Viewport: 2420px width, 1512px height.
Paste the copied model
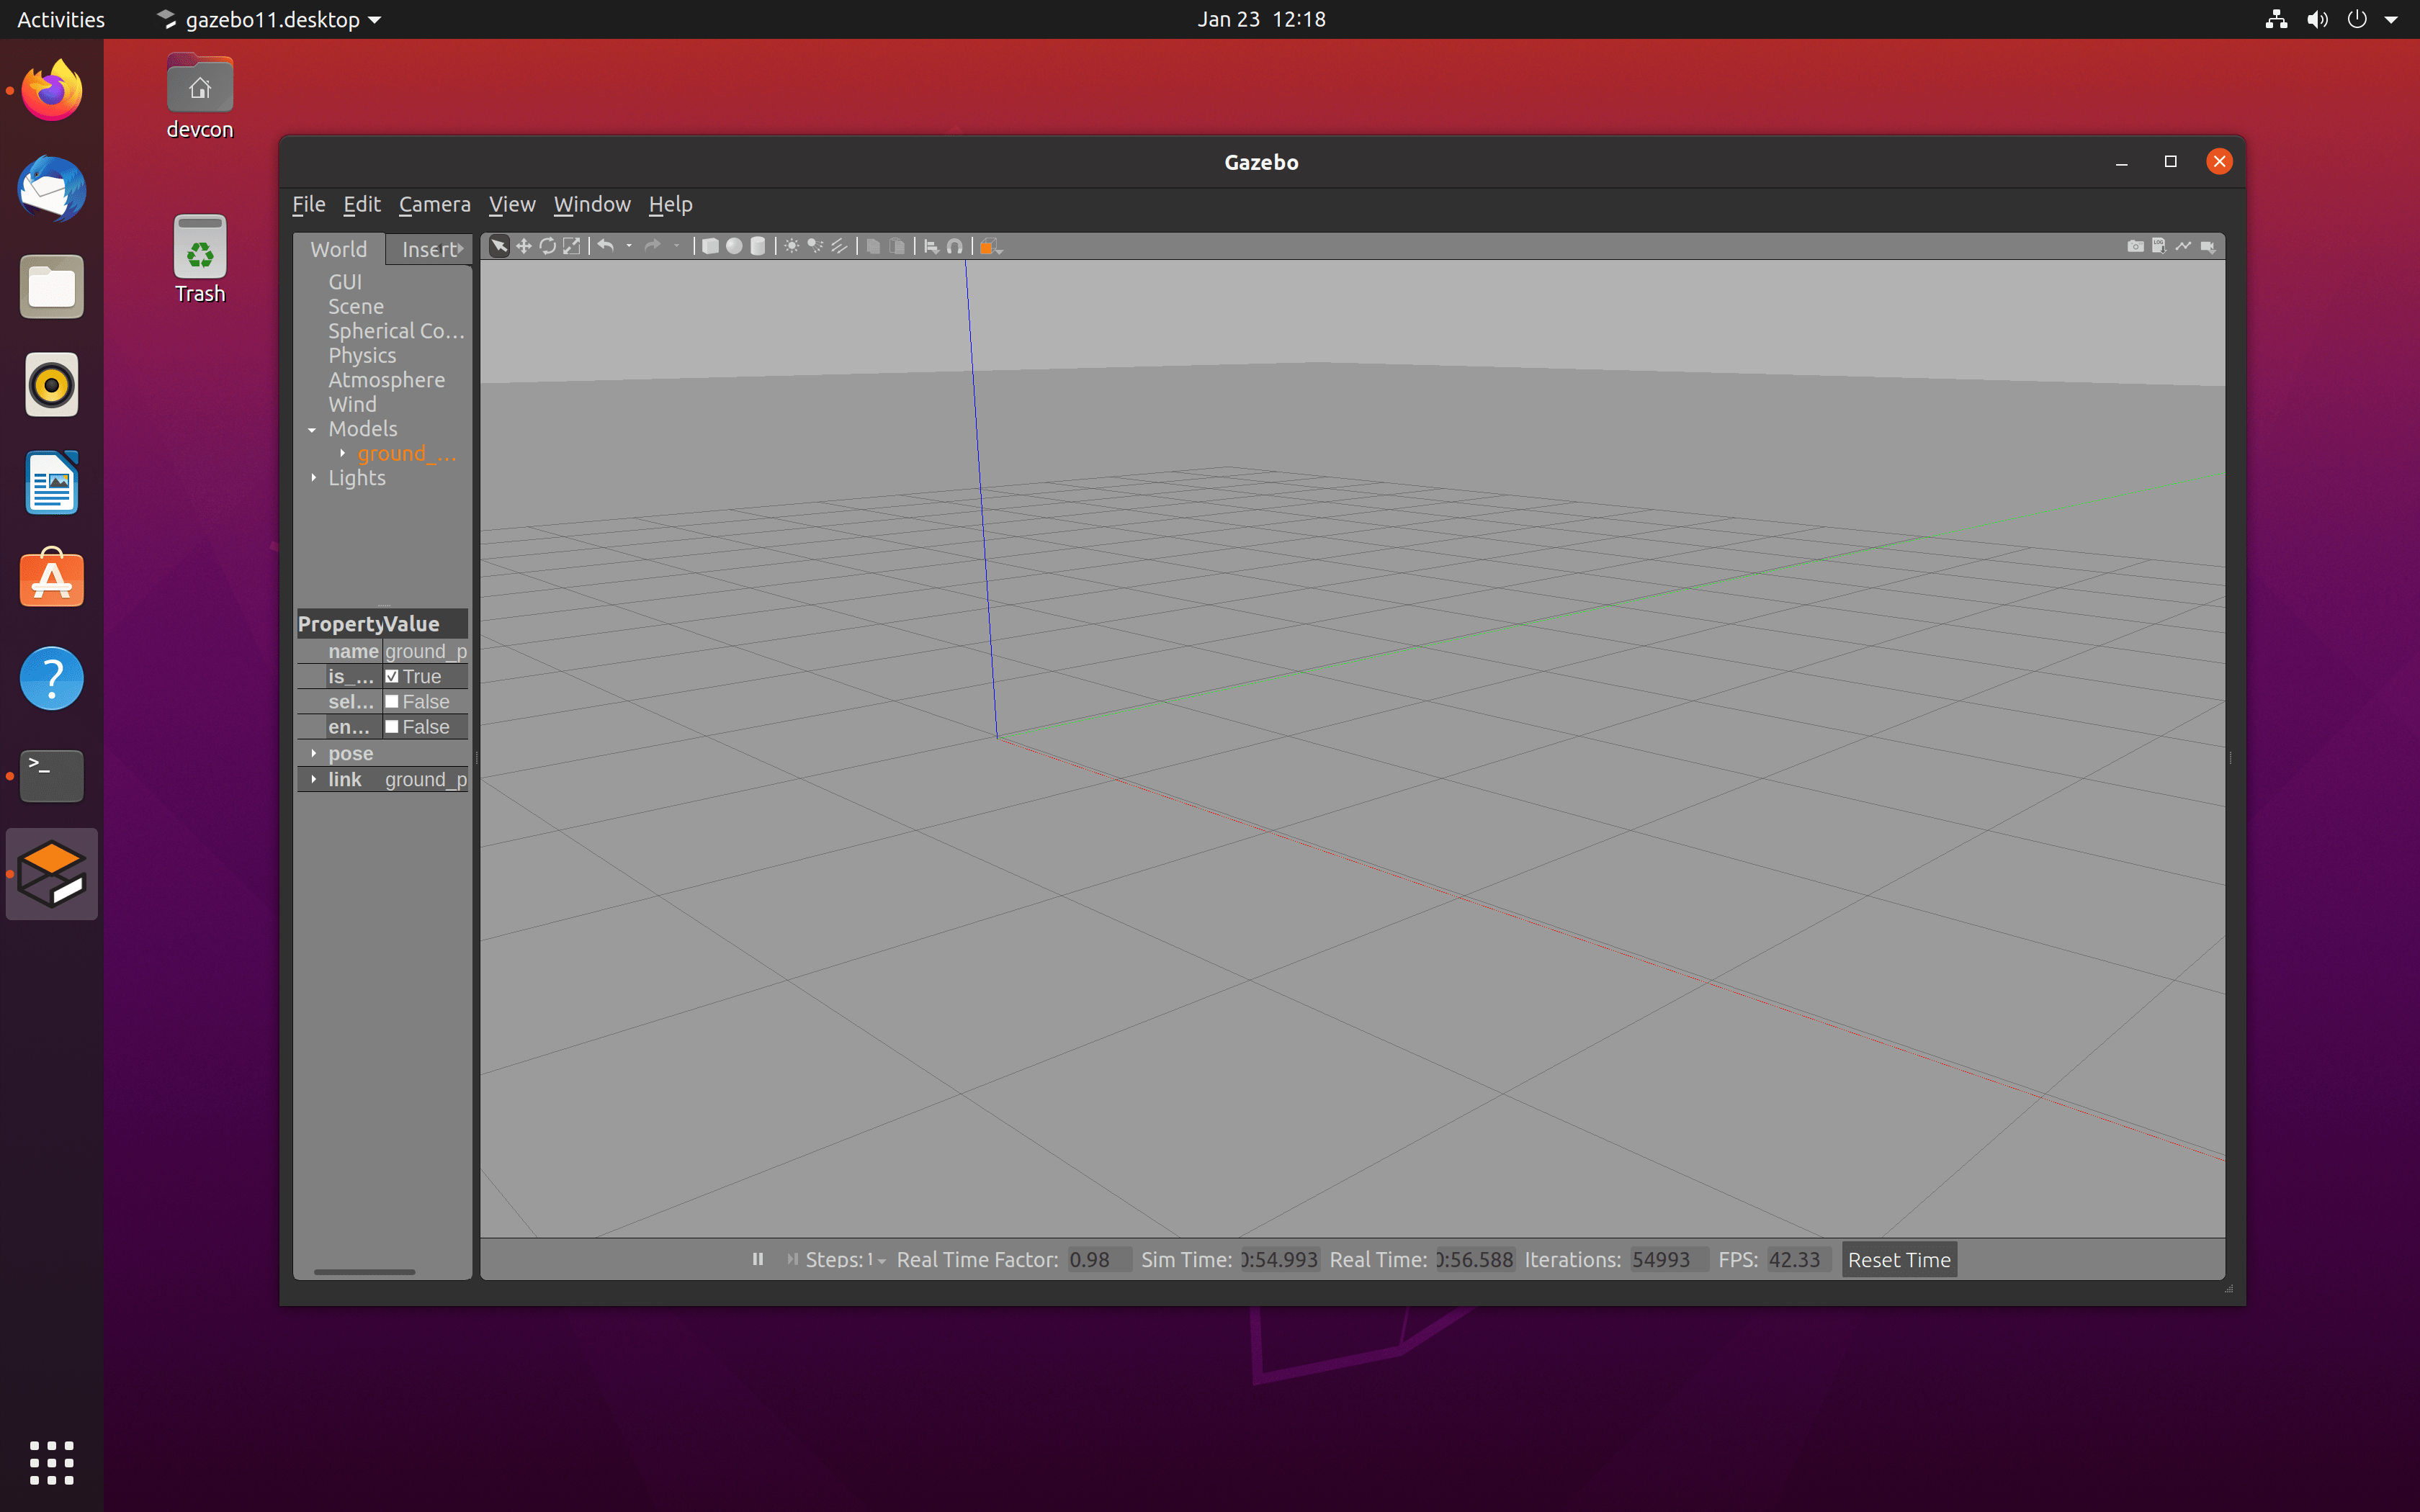(897, 246)
